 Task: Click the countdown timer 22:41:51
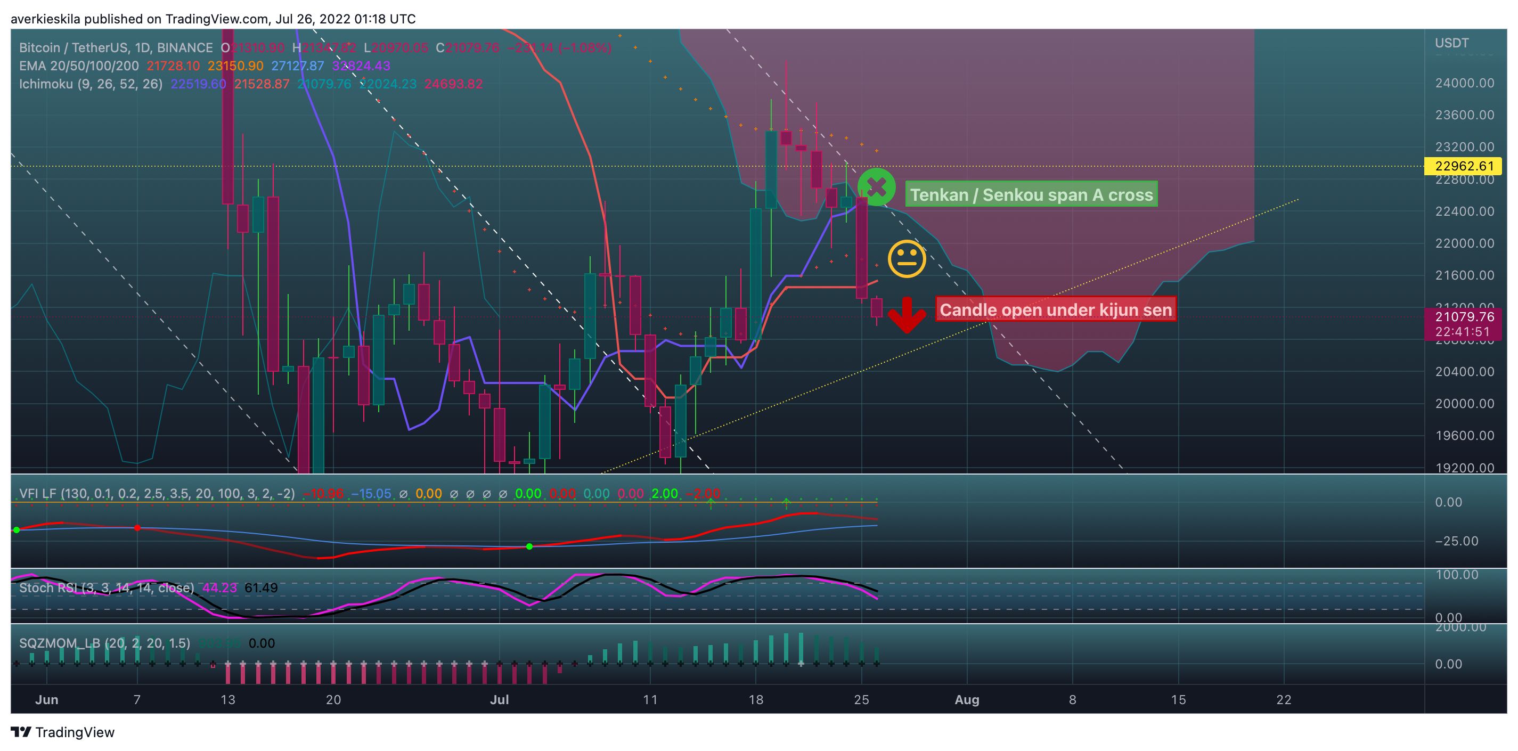tap(1463, 332)
